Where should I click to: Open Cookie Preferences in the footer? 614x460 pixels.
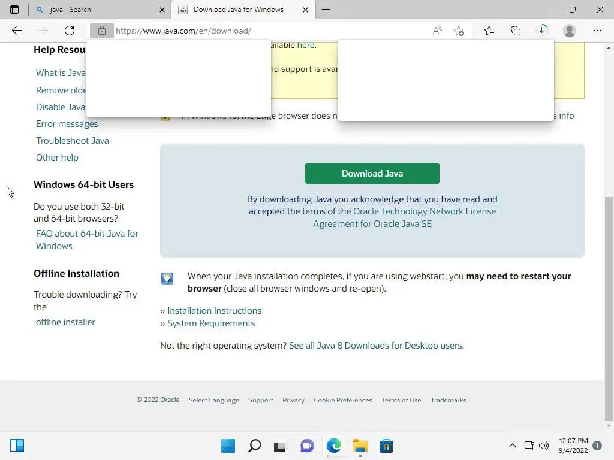point(342,400)
